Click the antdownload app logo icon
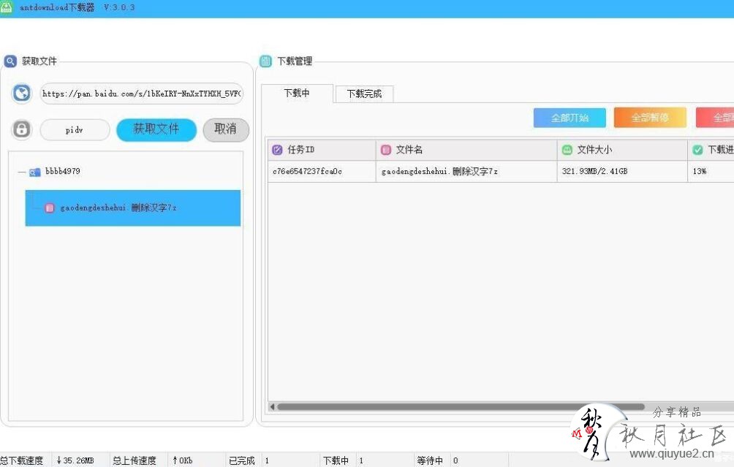The image size is (734, 467). pos(7,8)
